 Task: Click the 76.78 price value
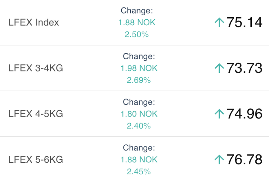click(244, 160)
